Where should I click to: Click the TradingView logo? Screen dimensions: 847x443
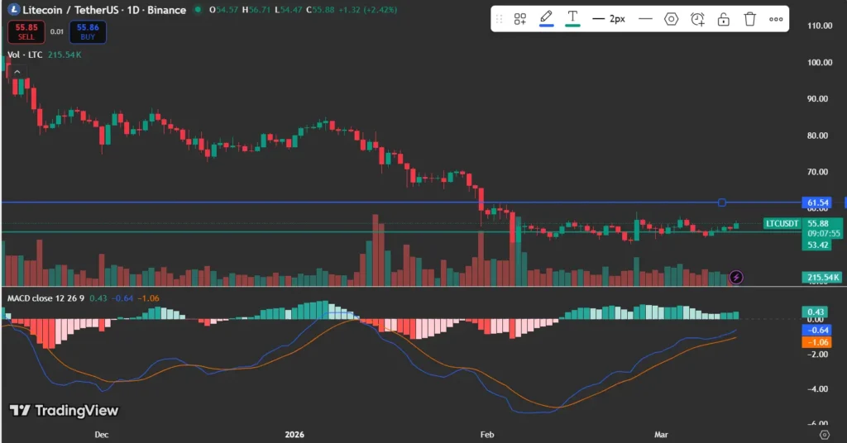[x=65, y=411]
